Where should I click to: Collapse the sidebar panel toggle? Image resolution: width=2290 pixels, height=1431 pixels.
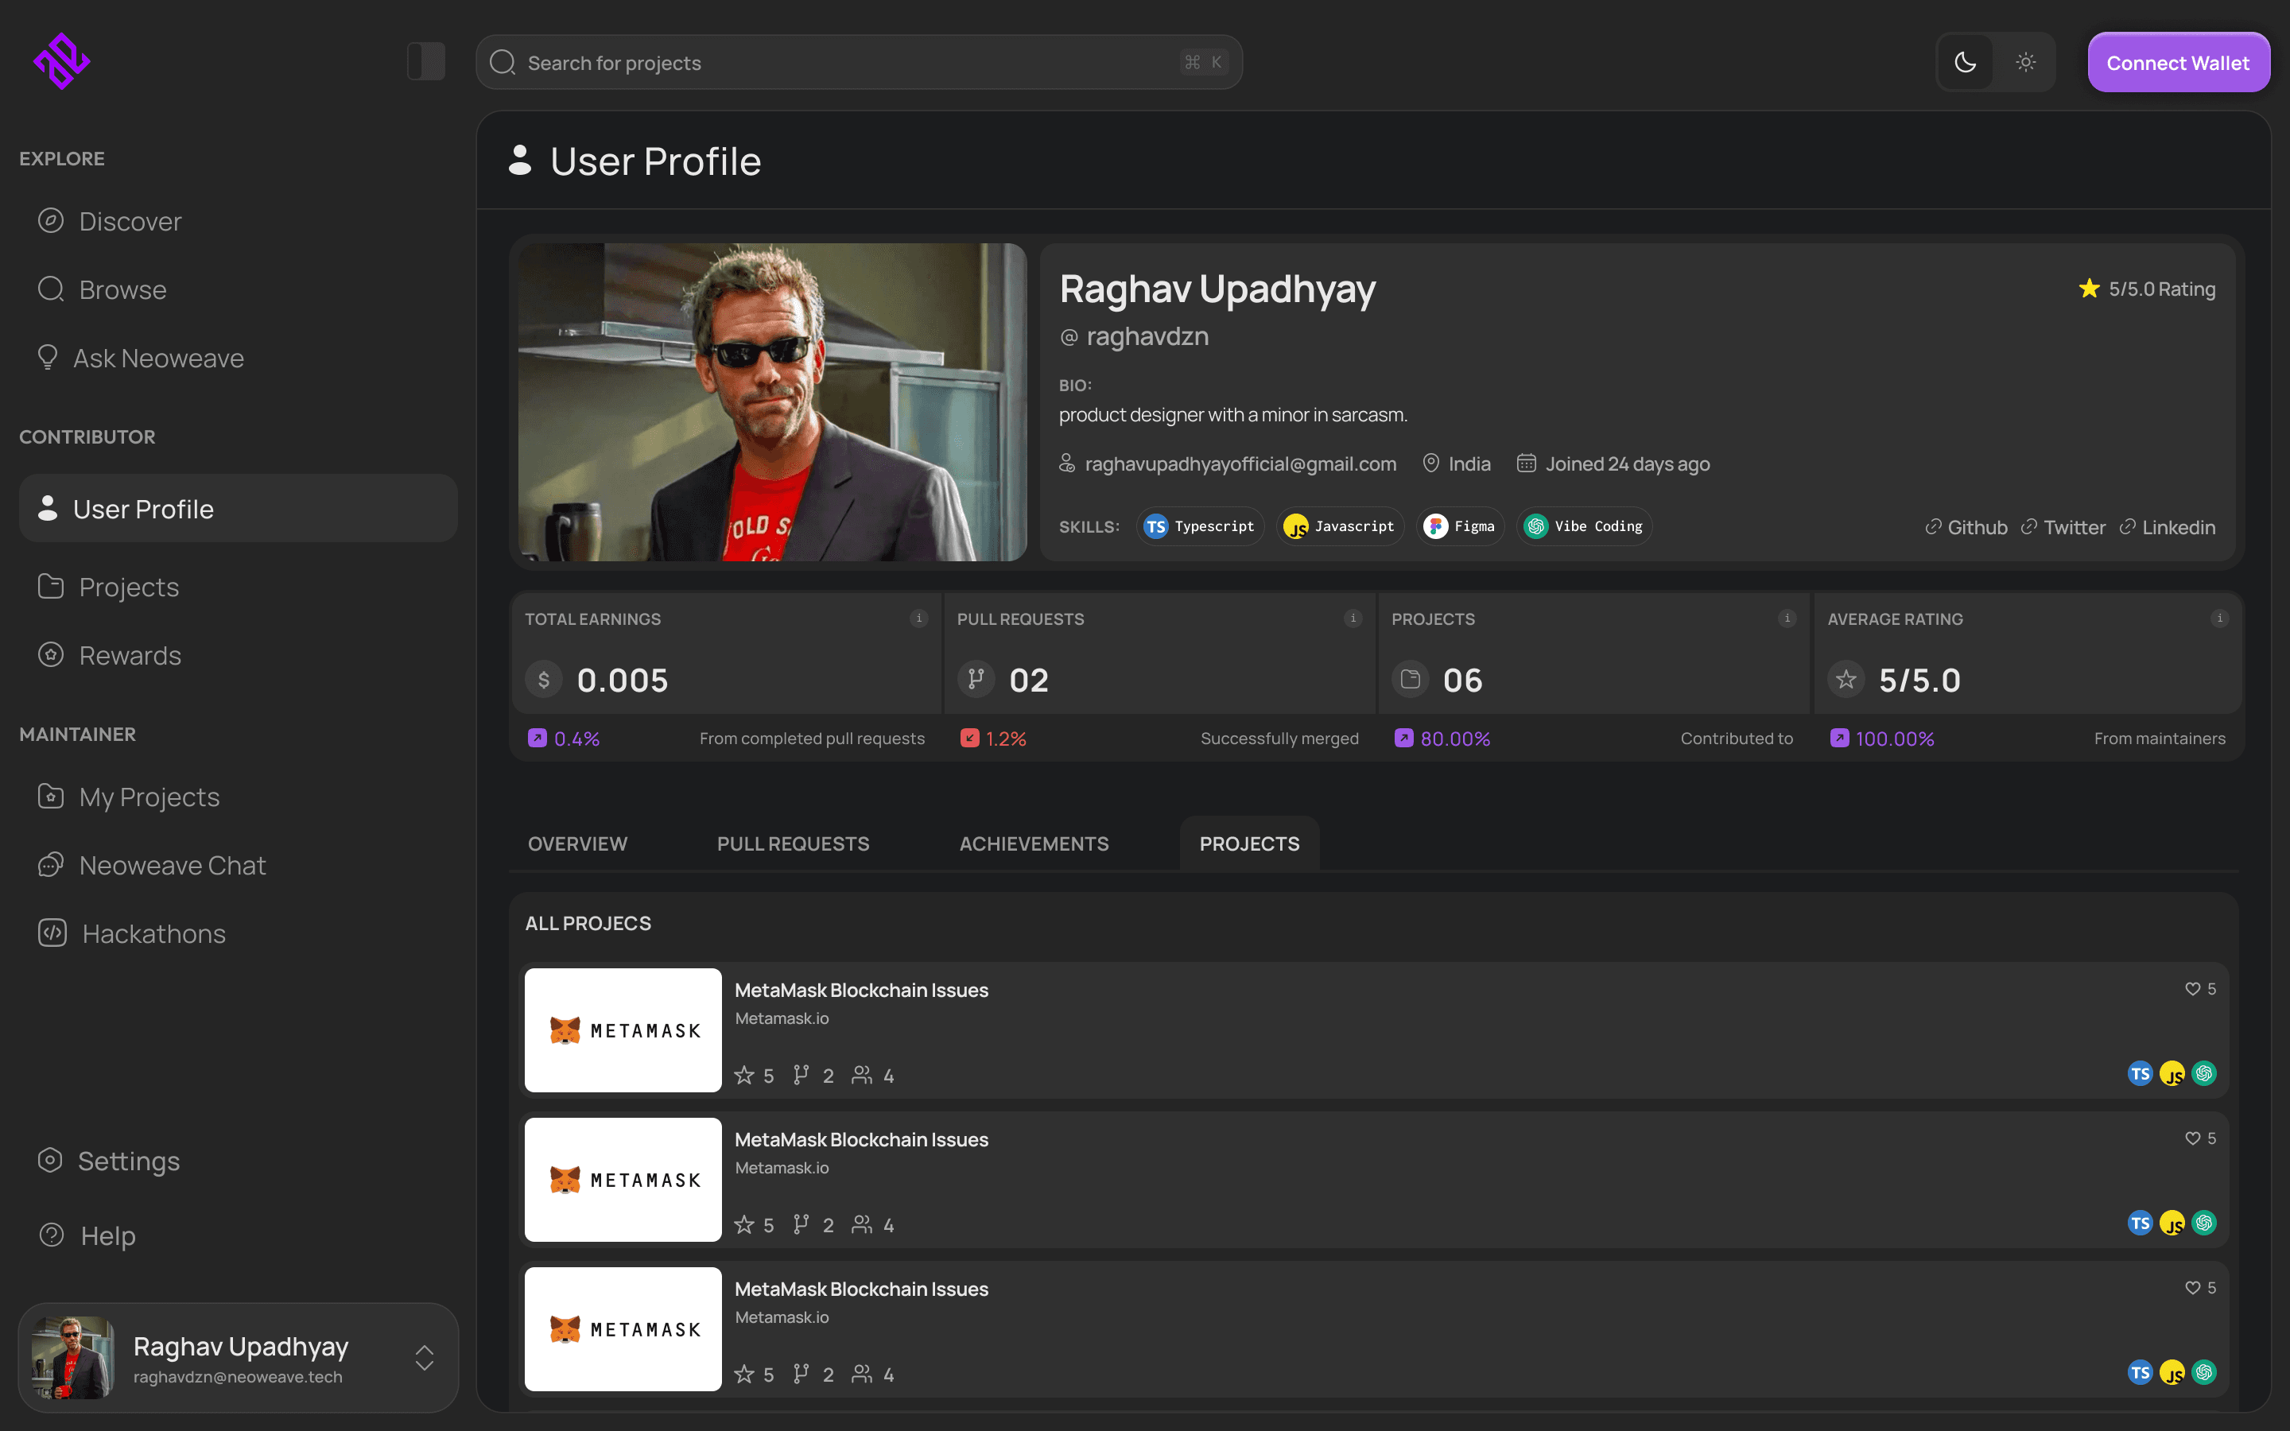pyautogui.click(x=426, y=61)
